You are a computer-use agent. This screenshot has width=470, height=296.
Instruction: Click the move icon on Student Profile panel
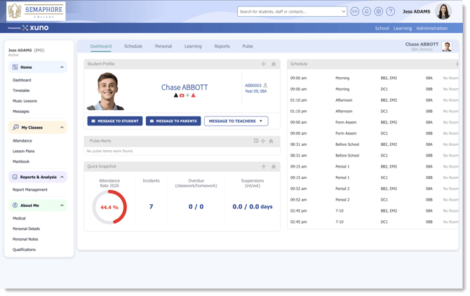(x=264, y=64)
